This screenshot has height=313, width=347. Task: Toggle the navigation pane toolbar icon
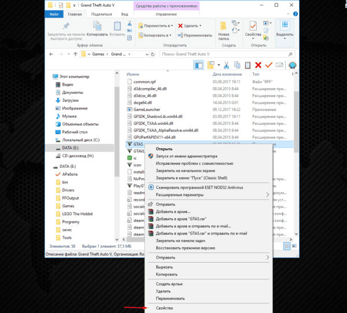pyautogui.click(x=198, y=65)
